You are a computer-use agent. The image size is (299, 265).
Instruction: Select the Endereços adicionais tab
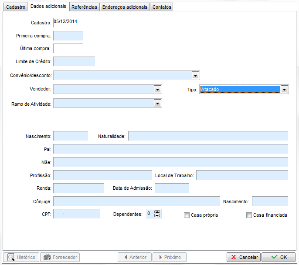pyautogui.click(x=125, y=7)
